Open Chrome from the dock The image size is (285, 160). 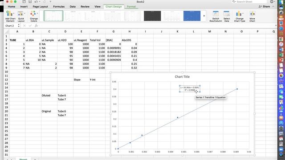tap(281, 39)
